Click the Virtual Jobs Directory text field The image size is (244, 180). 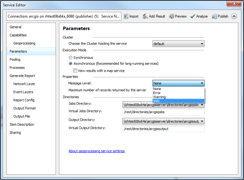point(163,112)
